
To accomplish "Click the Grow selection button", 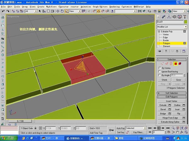I will (179, 80).
